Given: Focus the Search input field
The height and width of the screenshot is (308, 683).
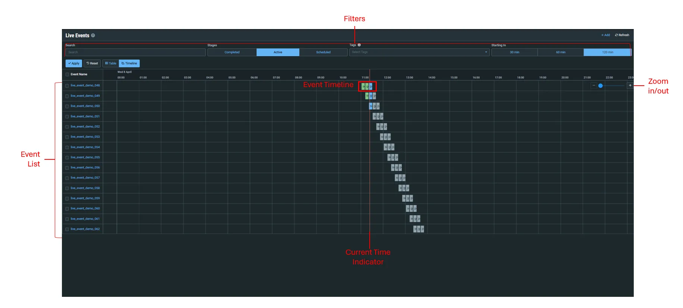Looking at the screenshot, I should coord(135,52).
